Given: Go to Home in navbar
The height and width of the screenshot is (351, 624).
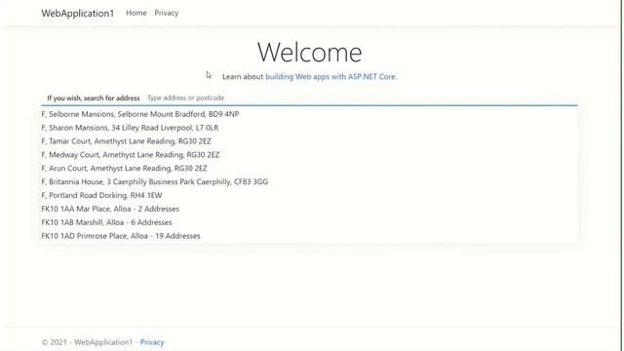Looking at the screenshot, I should (136, 13).
